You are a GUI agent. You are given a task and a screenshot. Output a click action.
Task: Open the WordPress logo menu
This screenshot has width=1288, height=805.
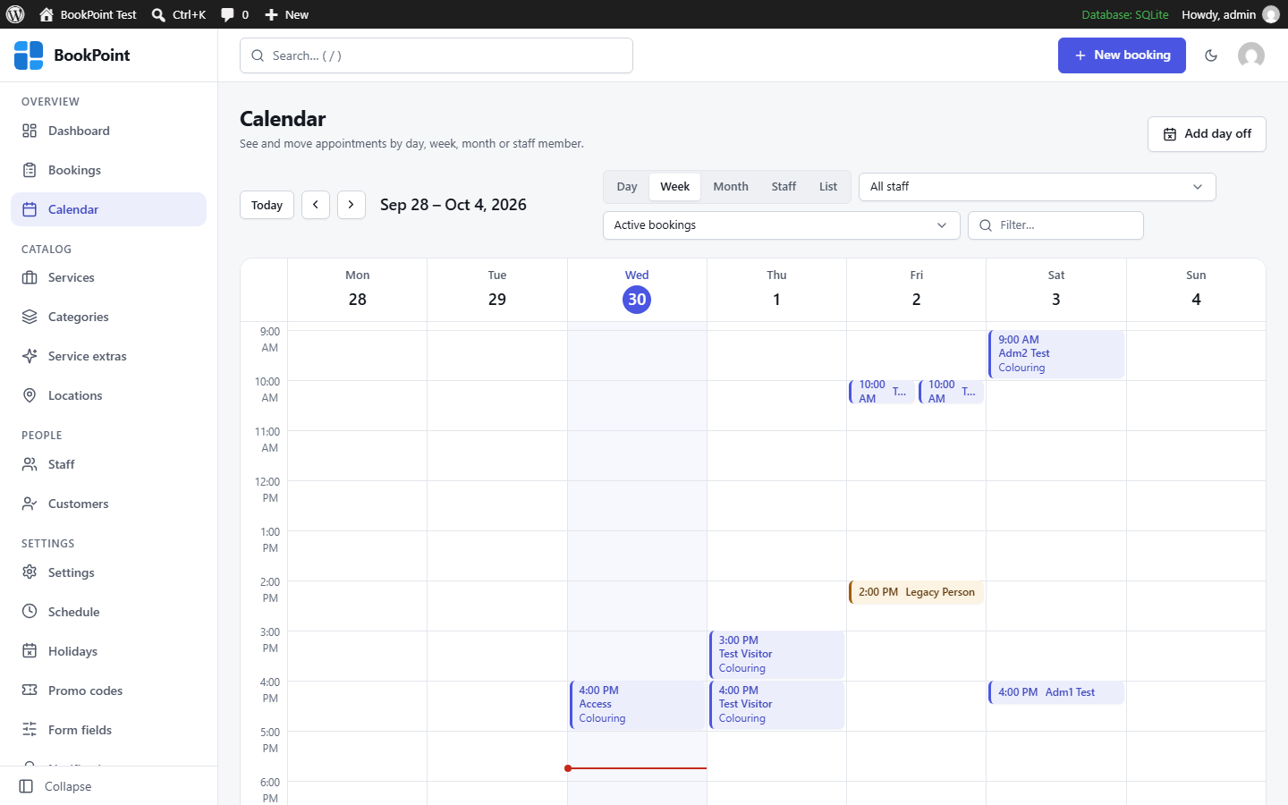(x=15, y=14)
